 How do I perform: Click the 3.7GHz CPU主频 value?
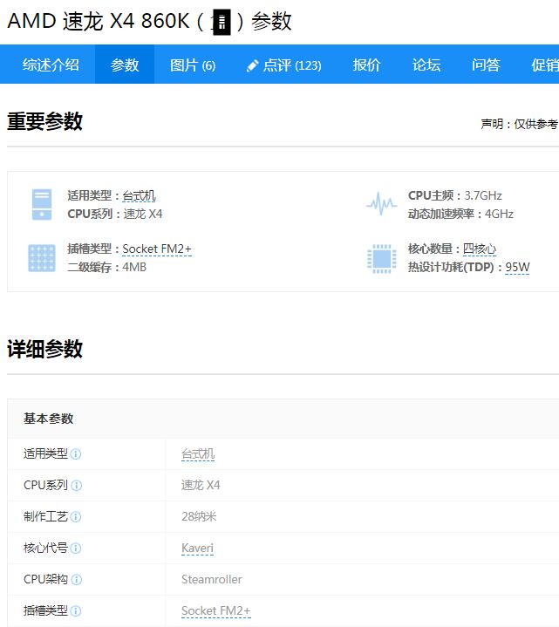[483, 195]
